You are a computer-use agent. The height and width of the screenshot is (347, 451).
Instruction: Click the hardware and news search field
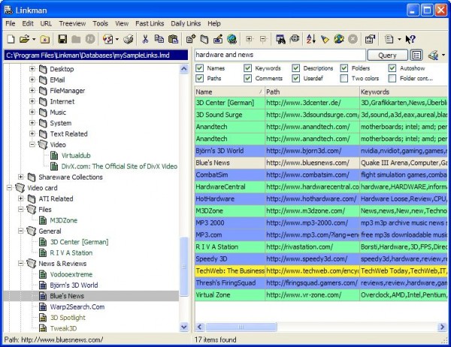tap(280, 55)
